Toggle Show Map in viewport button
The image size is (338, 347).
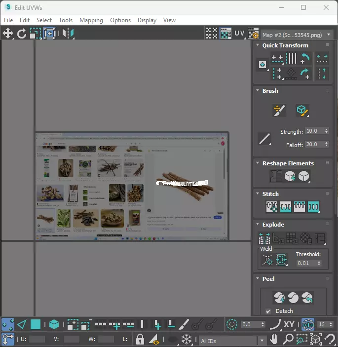(225, 33)
